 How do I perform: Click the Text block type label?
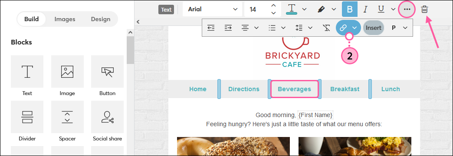tap(166, 10)
